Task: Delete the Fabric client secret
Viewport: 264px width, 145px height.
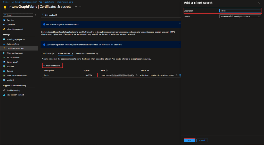Action: 180,75
